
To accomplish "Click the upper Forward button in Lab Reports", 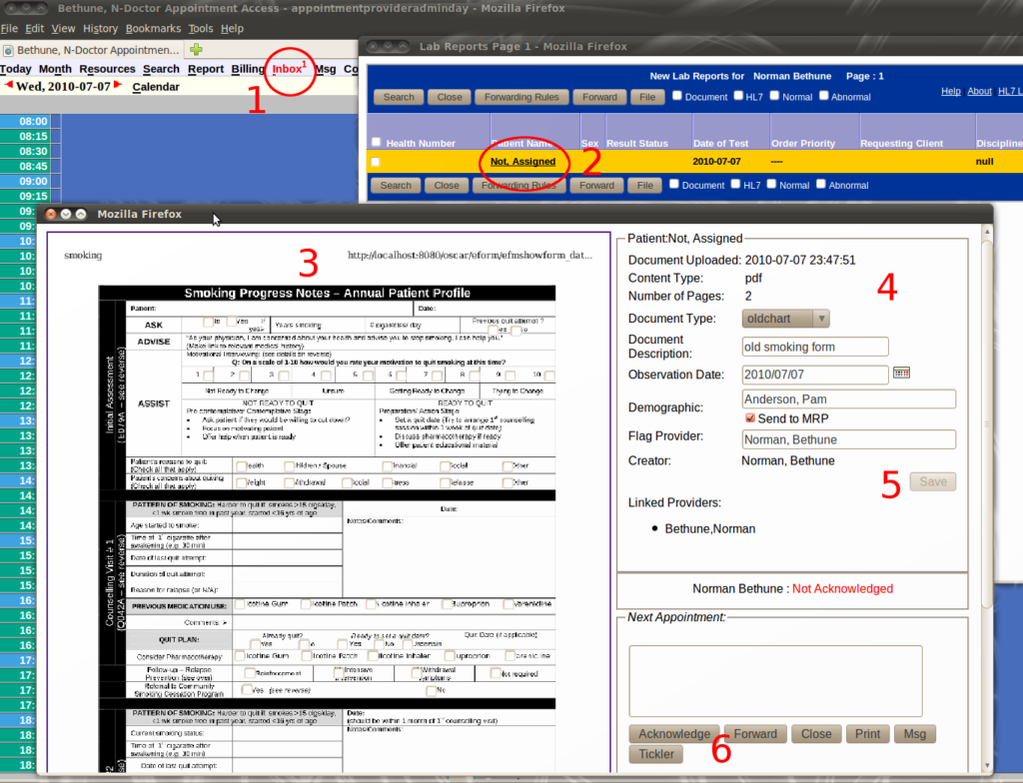I will 599,97.
